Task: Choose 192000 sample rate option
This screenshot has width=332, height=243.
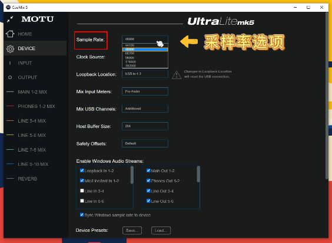Action: coord(145,65)
